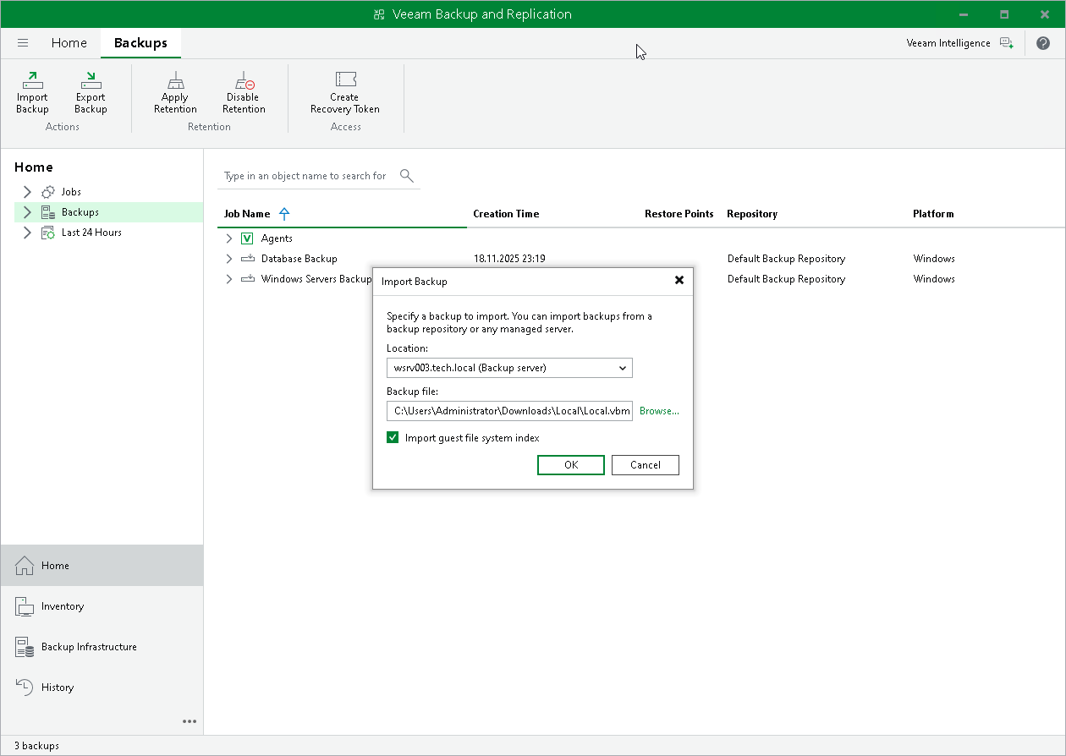The height and width of the screenshot is (756, 1066).
Task: Click the Backup file path field
Action: pyautogui.click(x=509, y=411)
